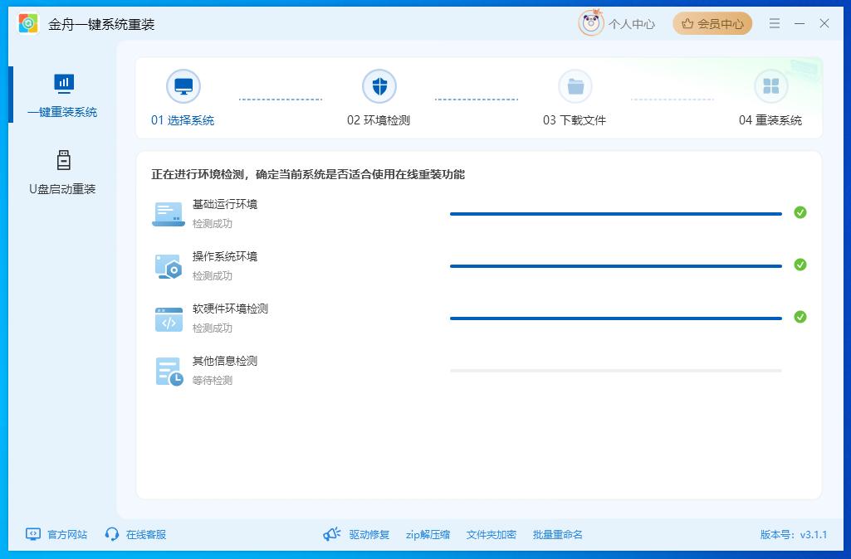Click the app logo in title bar

coord(29,22)
